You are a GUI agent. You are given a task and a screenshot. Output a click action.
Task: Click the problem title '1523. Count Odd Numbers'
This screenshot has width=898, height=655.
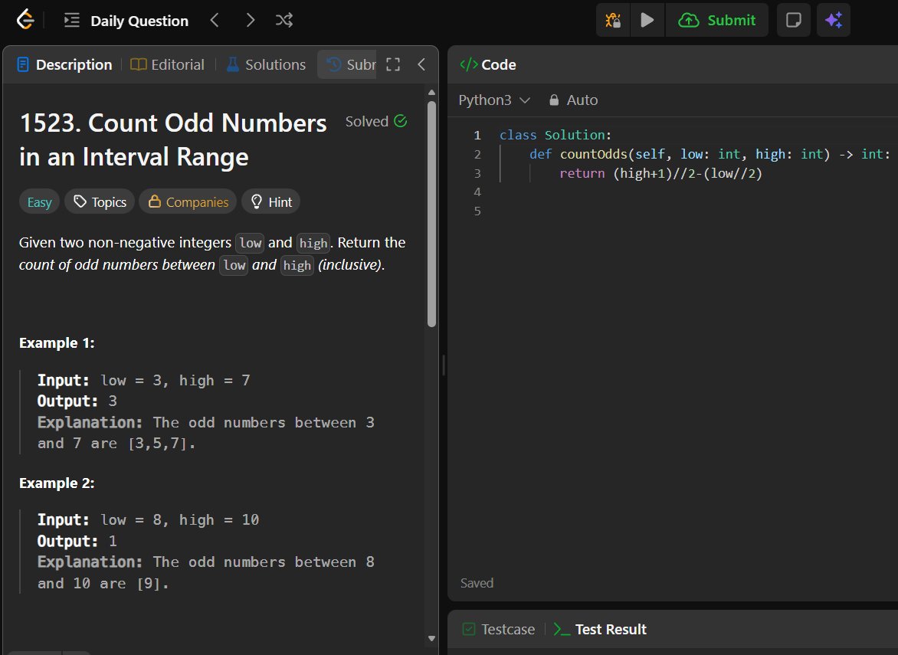173,123
